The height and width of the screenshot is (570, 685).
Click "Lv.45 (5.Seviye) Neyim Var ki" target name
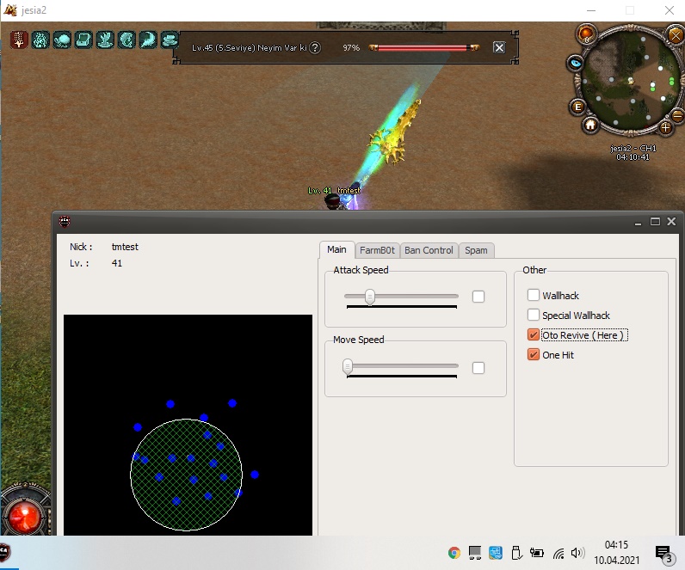click(249, 47)
